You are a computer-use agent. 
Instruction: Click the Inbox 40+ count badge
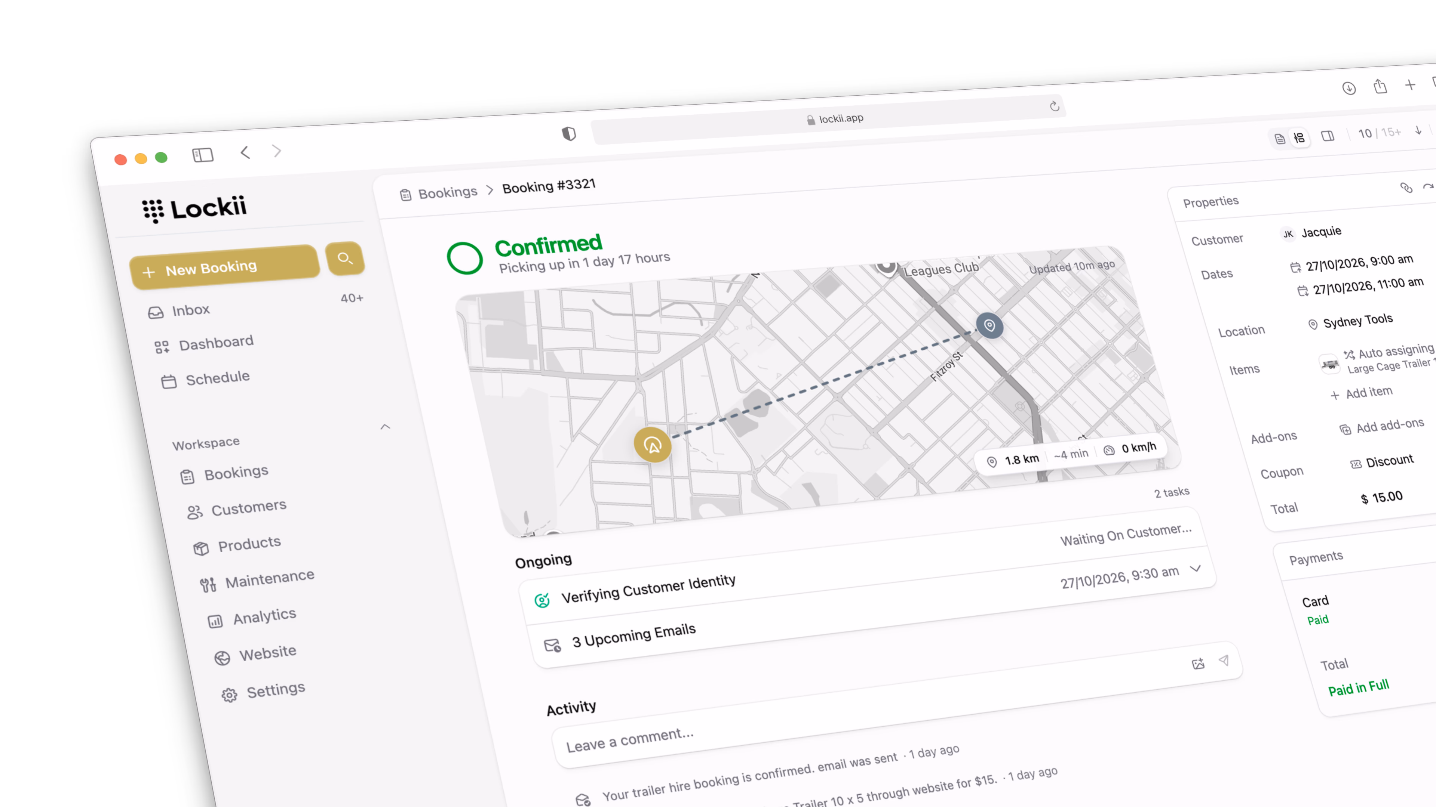(352, 299)
